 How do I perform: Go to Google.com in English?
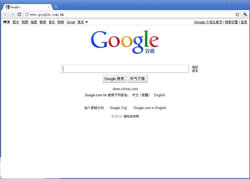click(150, 108)
